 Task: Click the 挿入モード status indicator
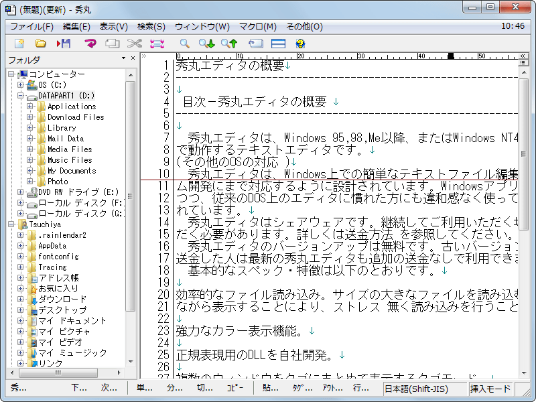tap(490, 389)
